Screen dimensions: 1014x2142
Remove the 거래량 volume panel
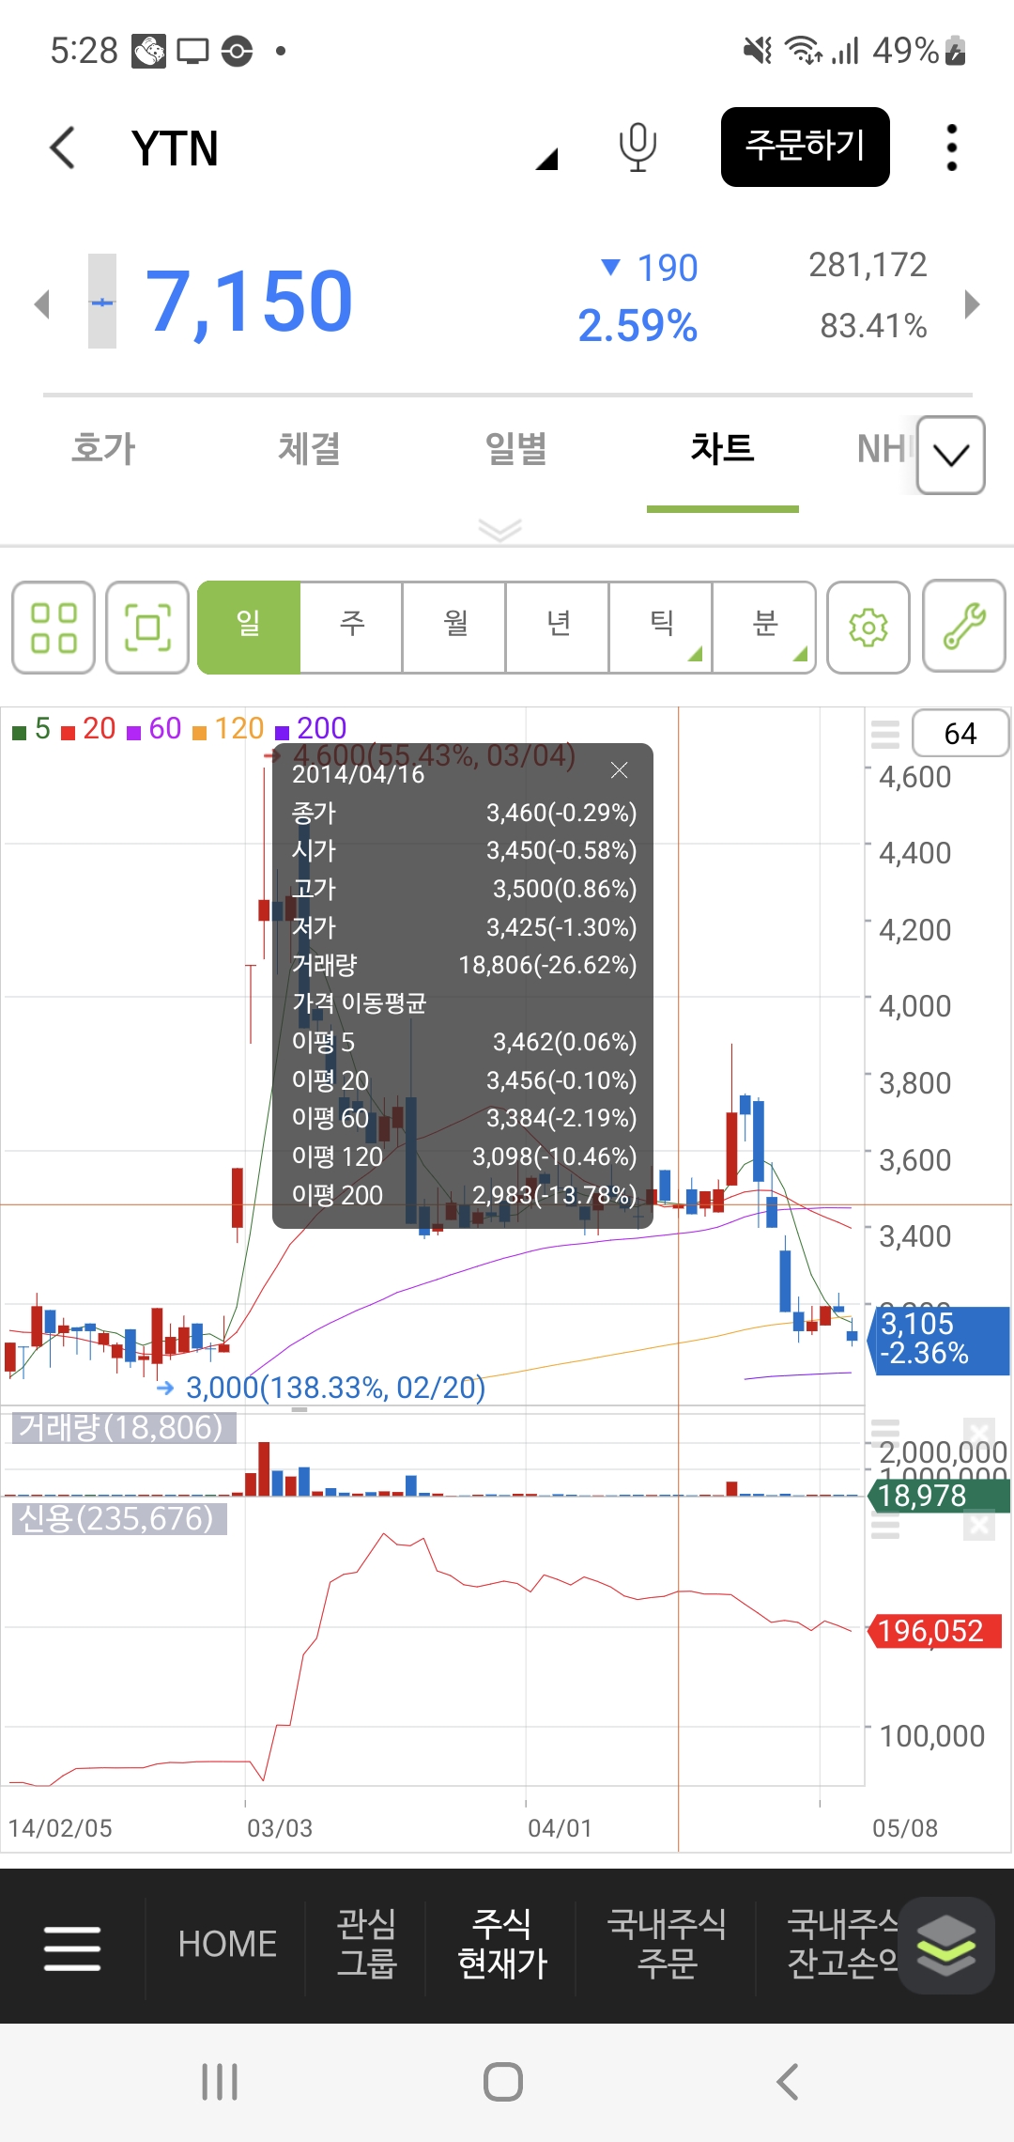coord(978,1433)
